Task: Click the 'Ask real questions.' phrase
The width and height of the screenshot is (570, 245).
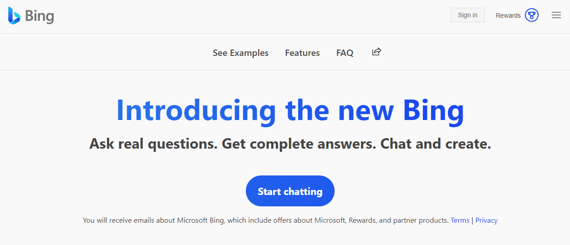Action: coord(153,144)
